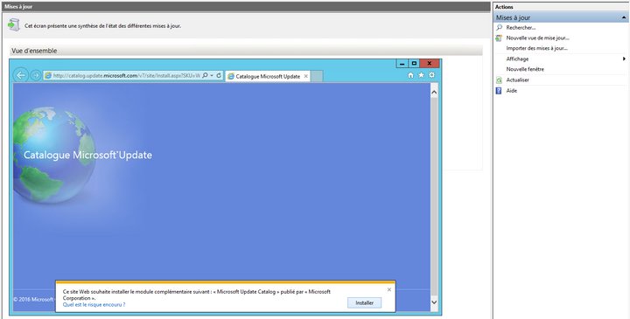Open the 'Quel est le risque encouru ?' link
This screenshot has width=630, height=319.
coord(94,304)
